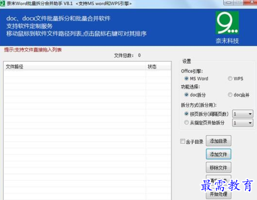Click the 文件总数 count label
Screen dimensions: 257x200
click(127, 55)
